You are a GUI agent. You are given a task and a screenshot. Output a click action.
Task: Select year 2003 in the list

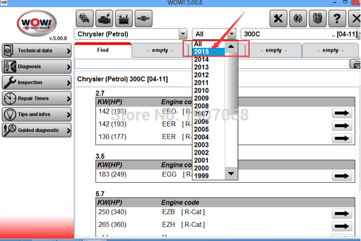(x=209, y=145)
